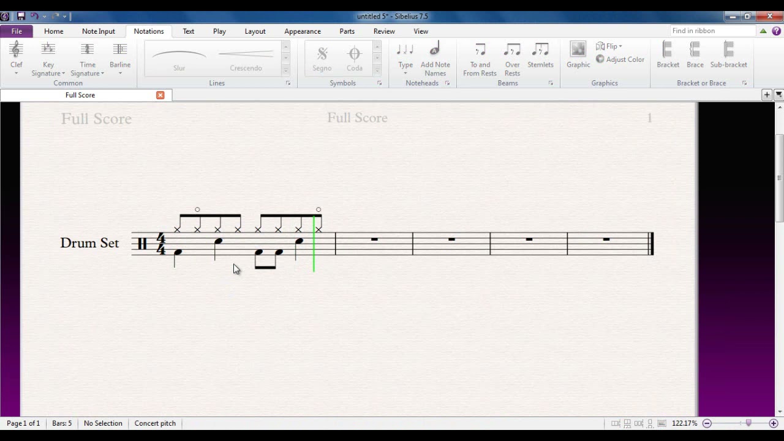Open the Symbols group dialog launcher

coord(379,83)
